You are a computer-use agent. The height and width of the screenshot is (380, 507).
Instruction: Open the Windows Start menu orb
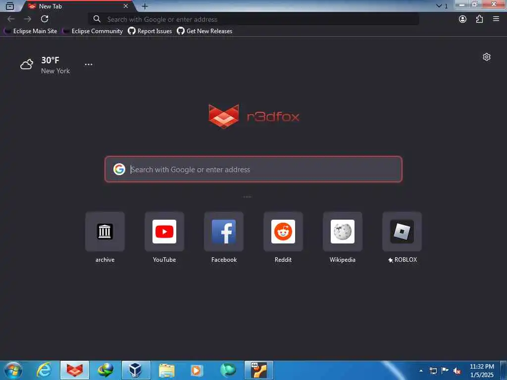13,370
